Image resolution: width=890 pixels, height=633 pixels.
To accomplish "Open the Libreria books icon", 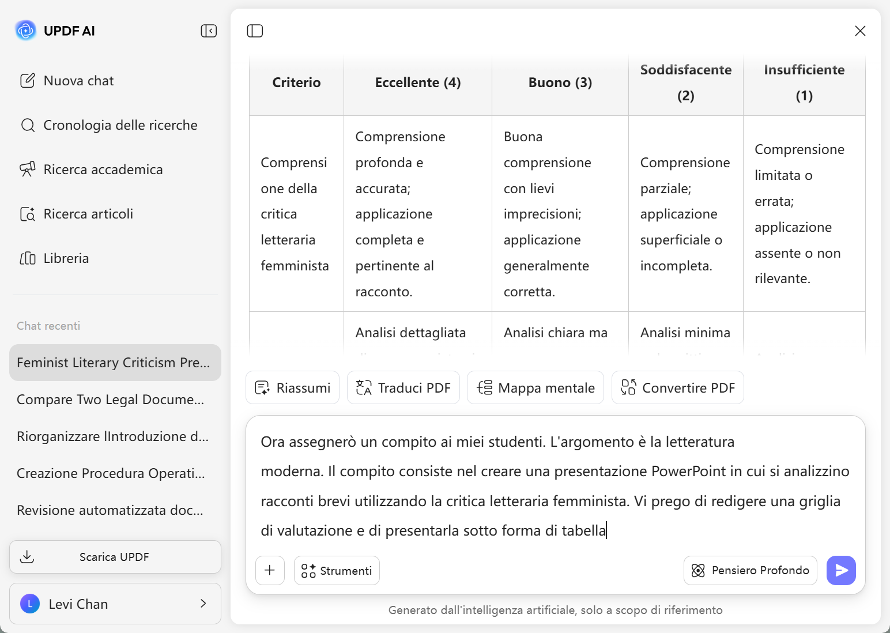I will 28,258.
